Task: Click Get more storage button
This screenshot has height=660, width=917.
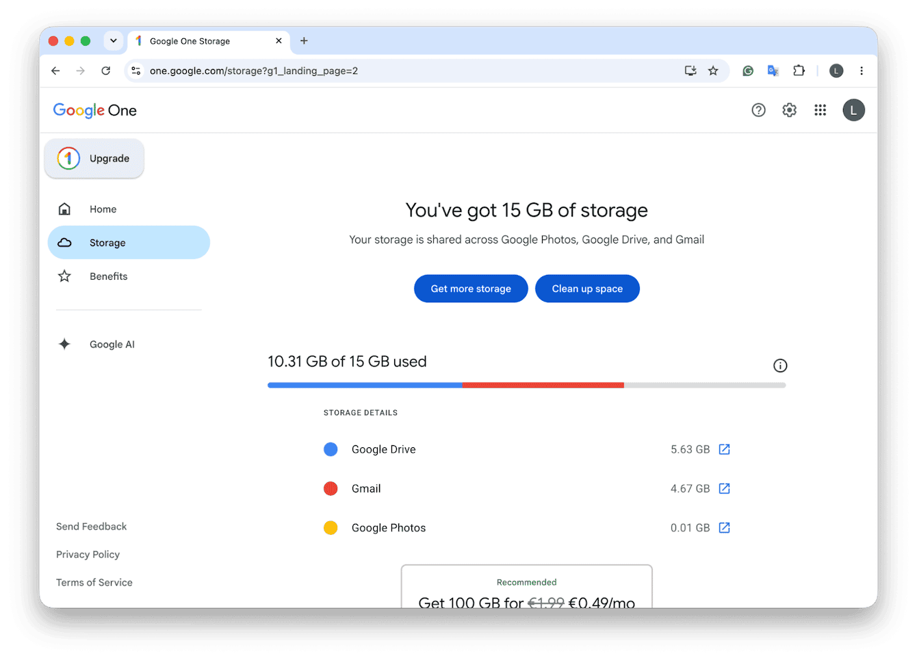Action: [471, 289]
